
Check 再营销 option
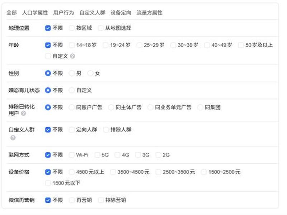point(71,200)
